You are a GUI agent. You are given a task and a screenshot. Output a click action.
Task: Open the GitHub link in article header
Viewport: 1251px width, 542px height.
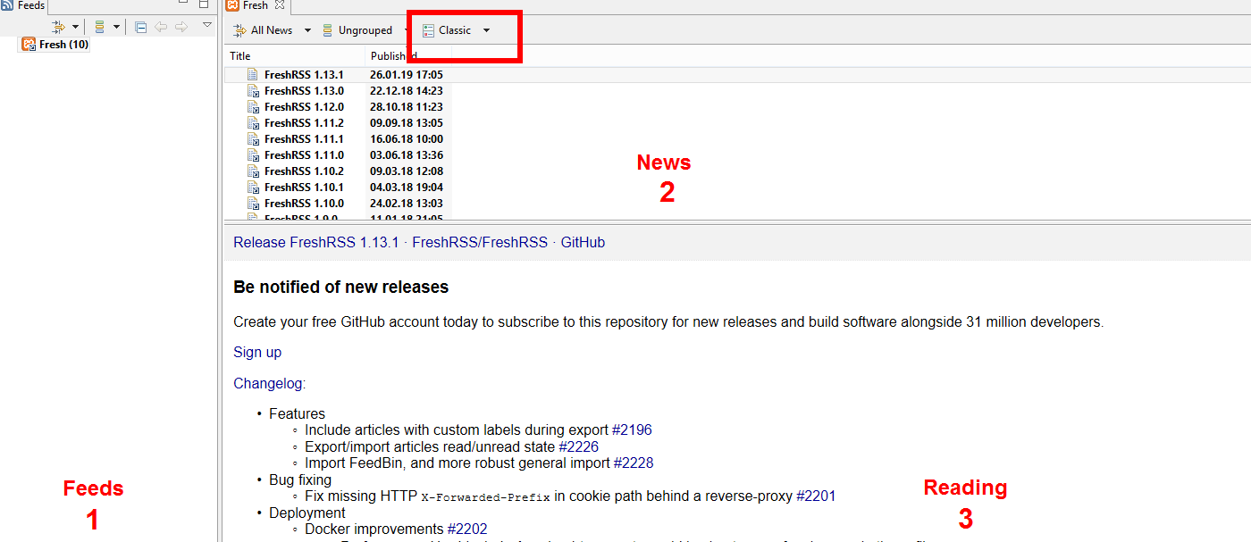coord(583,243)
